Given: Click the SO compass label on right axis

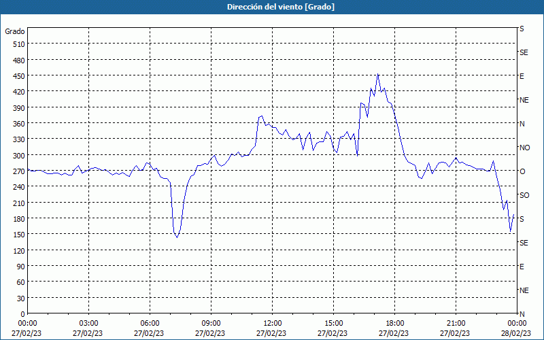Looking at the screenshot, I should point(524,195).
